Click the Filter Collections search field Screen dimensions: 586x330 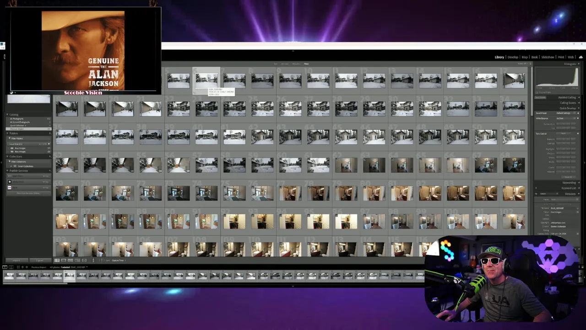coord(28,162)
